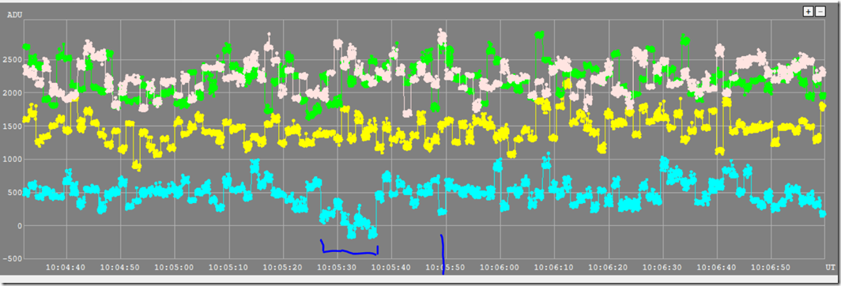Click the 2500 y-axis value
The height and width of the screenshot is (286, 841).
13,59
